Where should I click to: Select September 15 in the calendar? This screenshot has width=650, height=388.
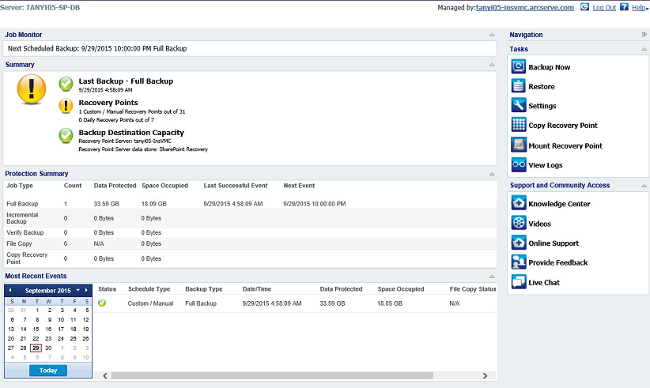(x=36, y=329)
